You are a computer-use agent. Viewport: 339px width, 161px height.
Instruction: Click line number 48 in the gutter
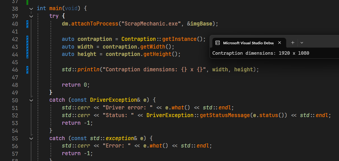pos(15,85)
